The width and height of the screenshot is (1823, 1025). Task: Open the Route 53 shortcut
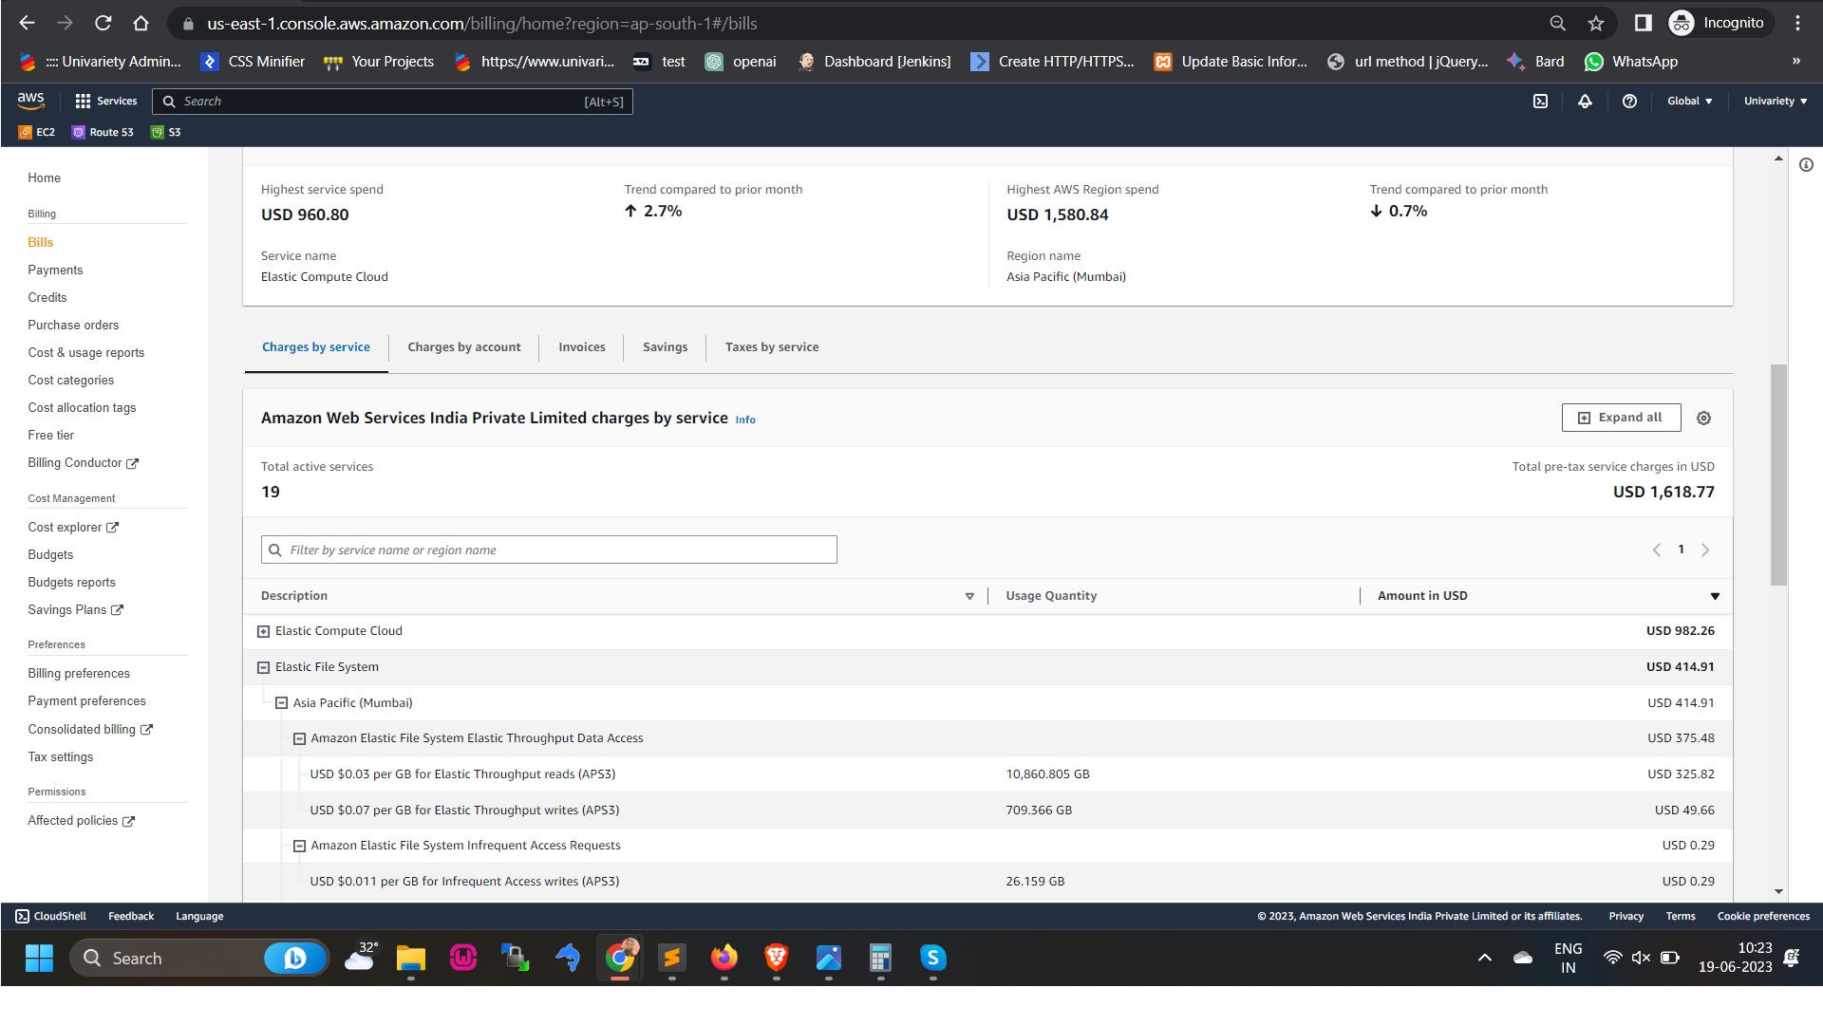[103, 132]
